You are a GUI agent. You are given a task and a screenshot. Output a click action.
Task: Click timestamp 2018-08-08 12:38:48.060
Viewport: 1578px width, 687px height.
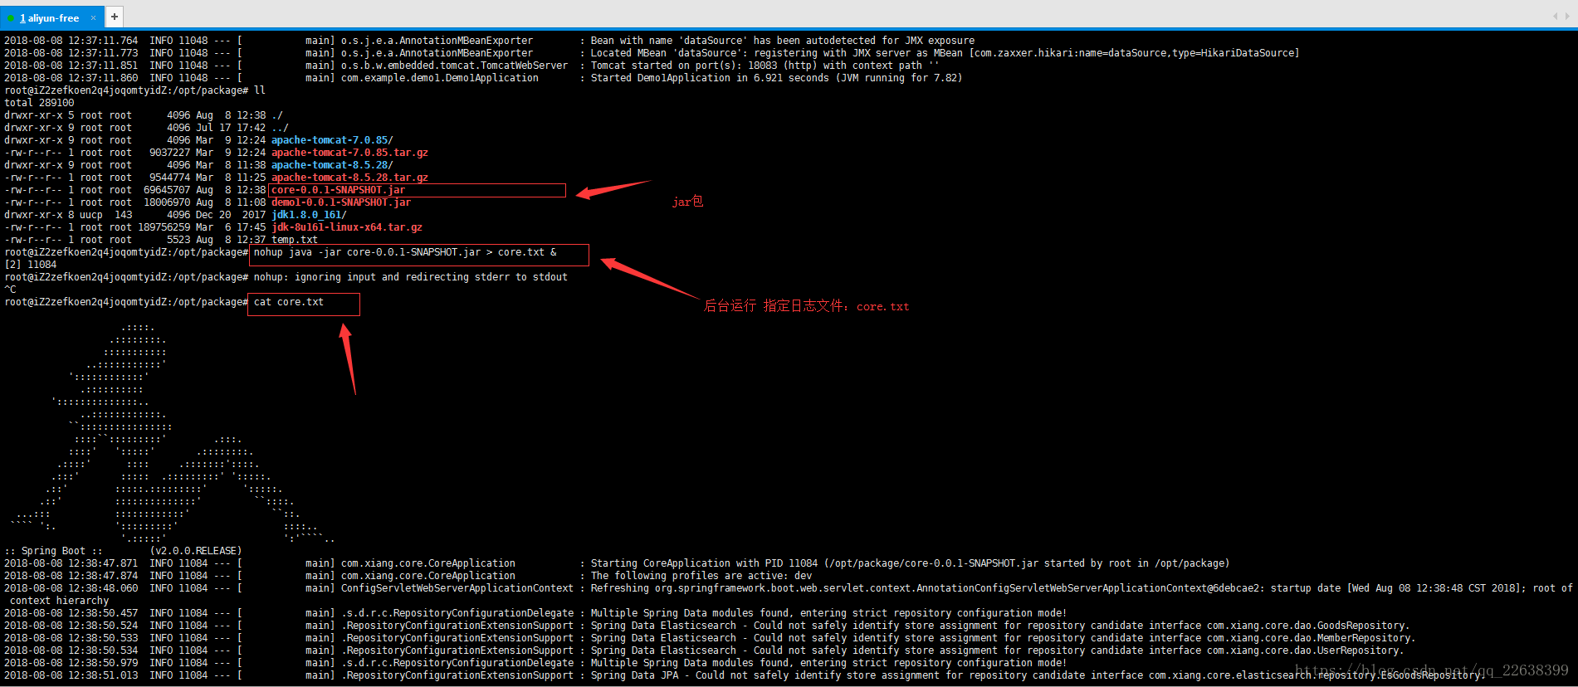(71, 588)
